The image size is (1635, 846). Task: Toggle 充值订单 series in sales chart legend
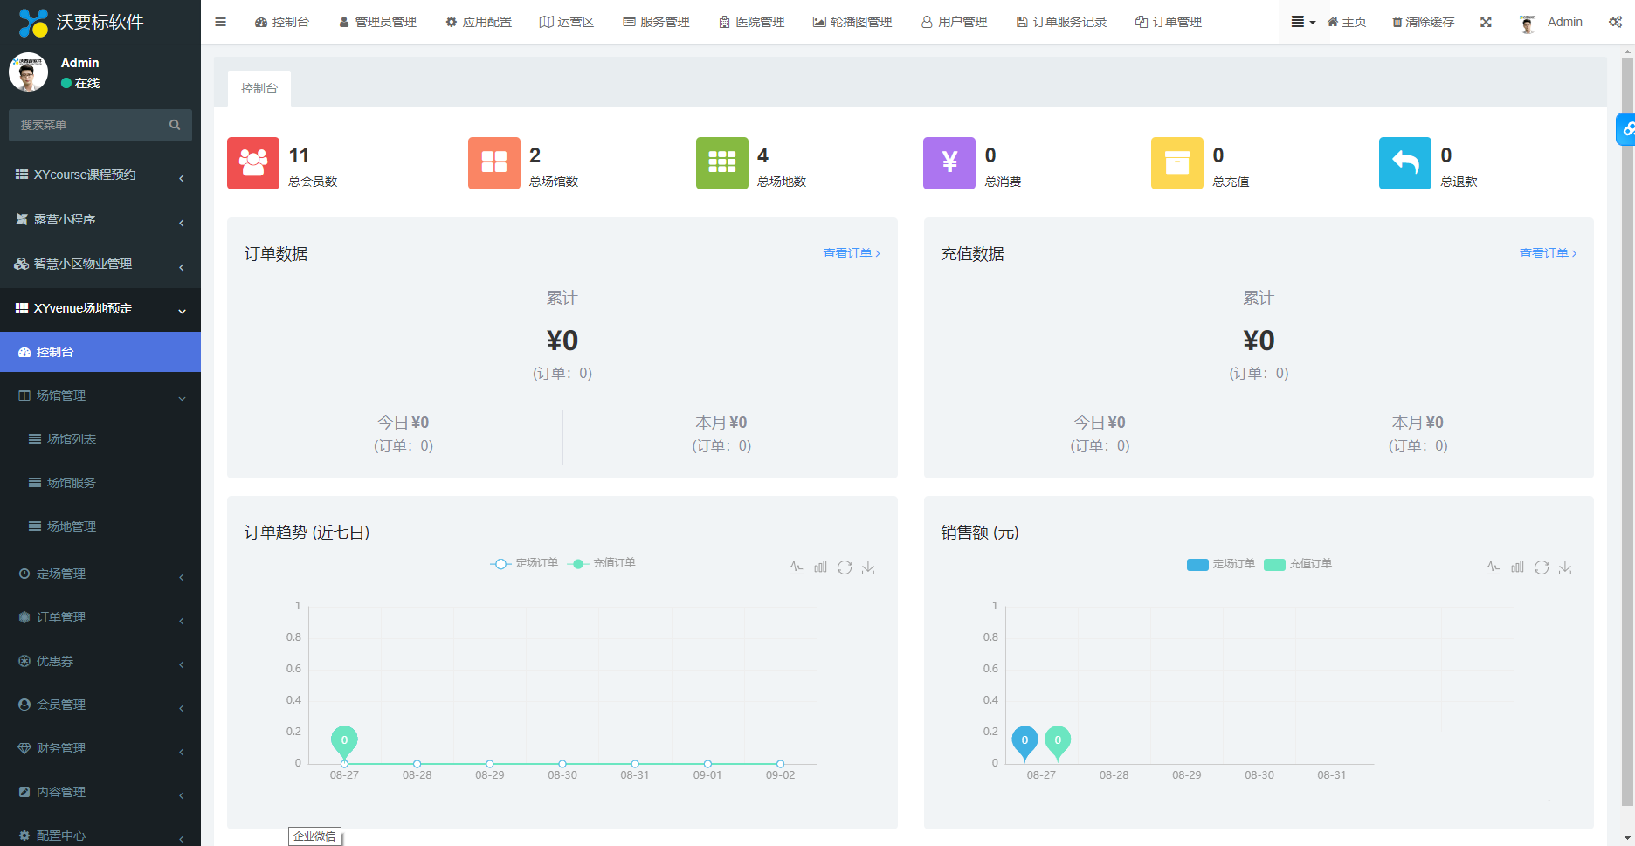[x=1298, y=564]
